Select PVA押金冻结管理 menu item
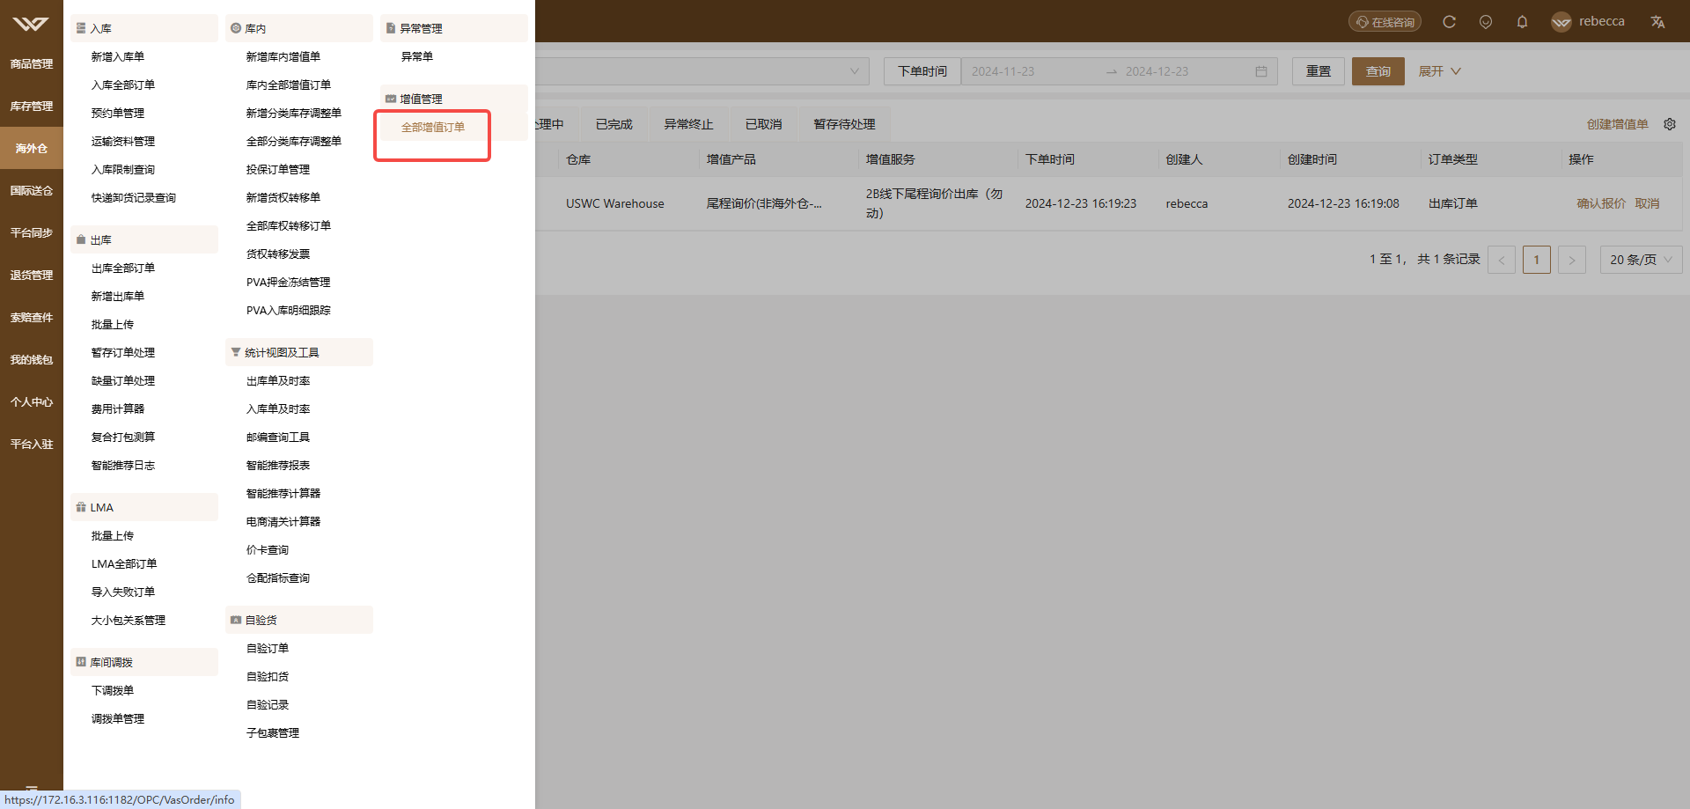 point(289,282)
